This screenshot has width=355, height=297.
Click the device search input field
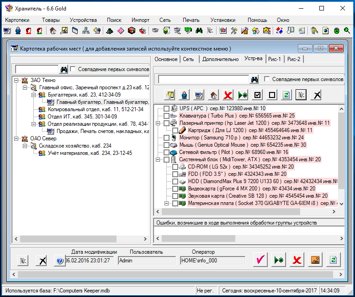tap(203, 79)
